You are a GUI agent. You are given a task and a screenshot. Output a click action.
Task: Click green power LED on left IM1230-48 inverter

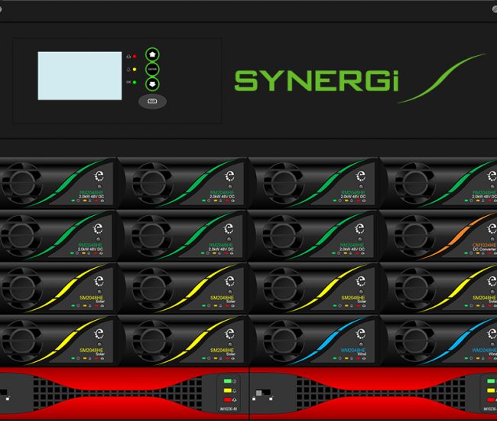228,381
